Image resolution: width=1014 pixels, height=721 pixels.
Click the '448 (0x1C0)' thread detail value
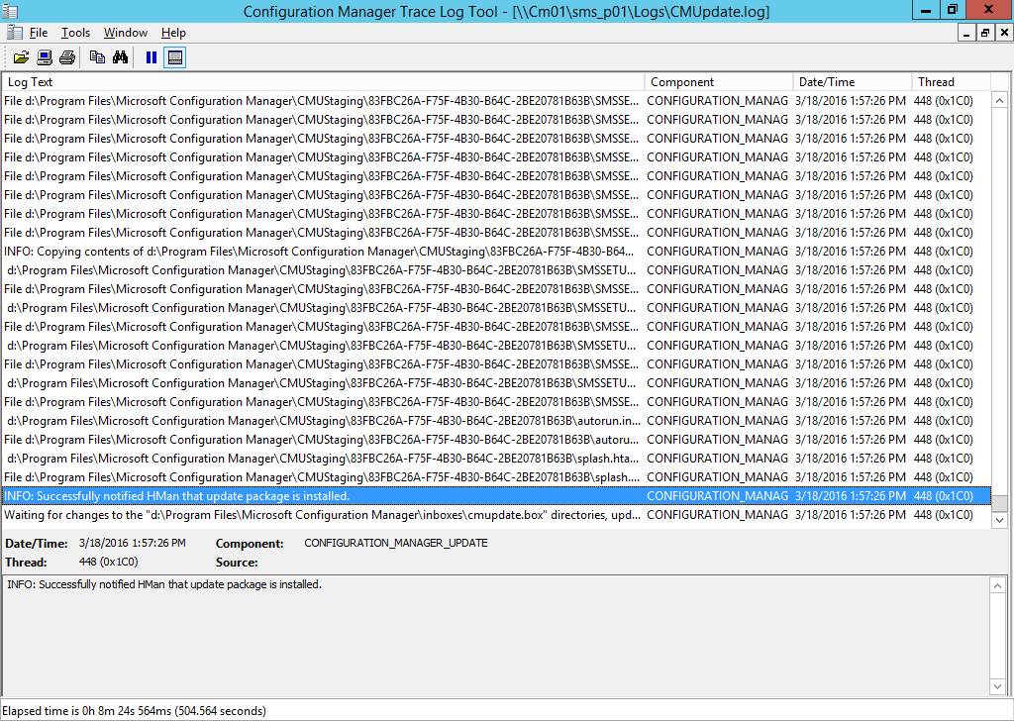tap(109, 562)
